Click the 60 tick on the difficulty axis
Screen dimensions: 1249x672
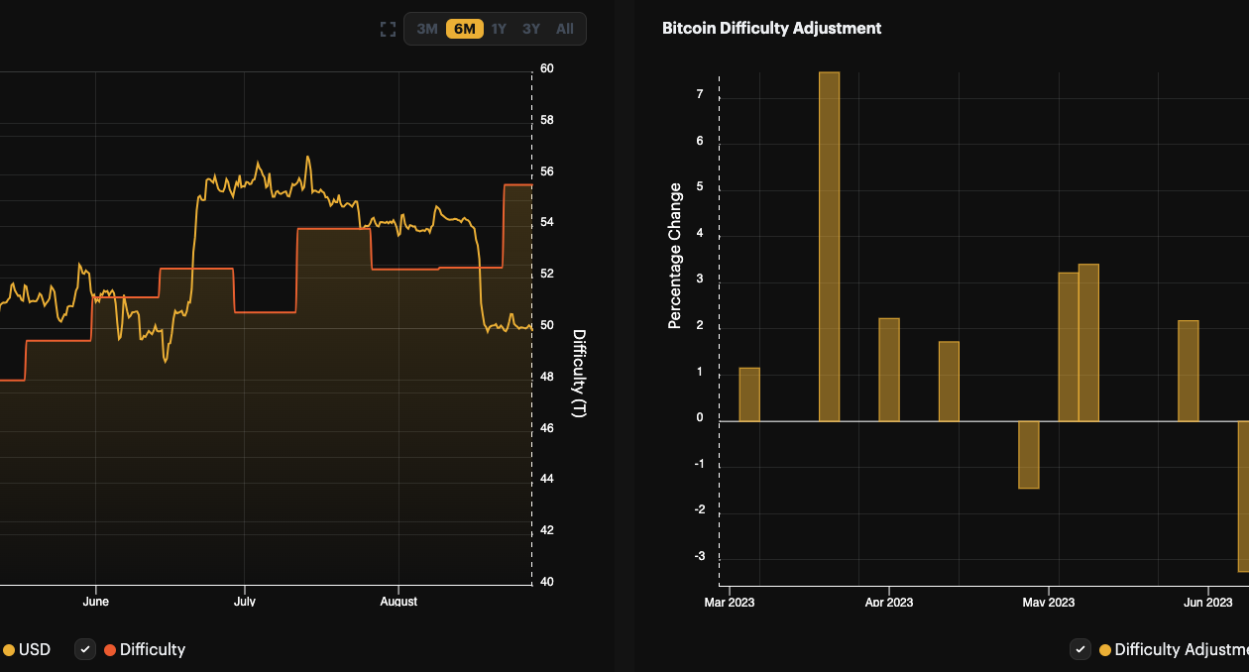[x=547, y=69]
